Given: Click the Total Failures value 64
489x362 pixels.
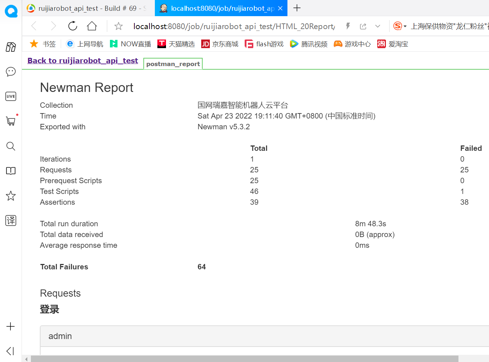Looking at the screenshot, I should (202, 267).
